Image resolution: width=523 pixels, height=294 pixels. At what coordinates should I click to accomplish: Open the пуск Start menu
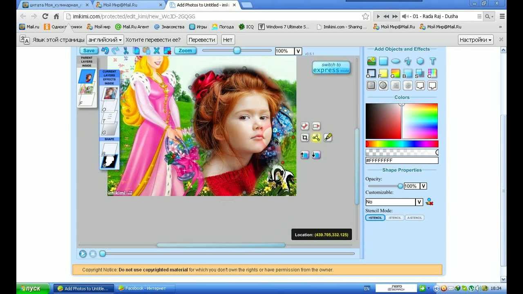pyautogui.click(x=33, y=288)
